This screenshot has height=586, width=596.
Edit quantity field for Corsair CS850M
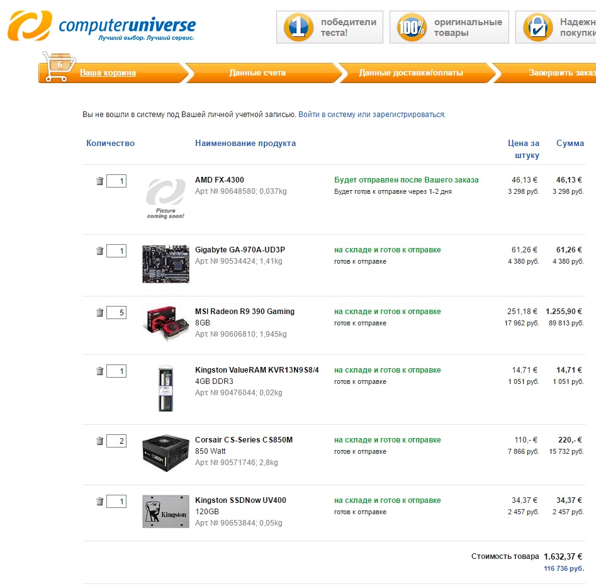[116, 441]
